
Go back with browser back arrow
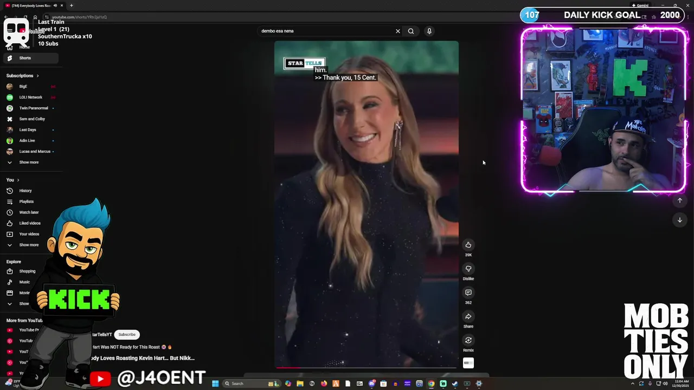[6, 17]
